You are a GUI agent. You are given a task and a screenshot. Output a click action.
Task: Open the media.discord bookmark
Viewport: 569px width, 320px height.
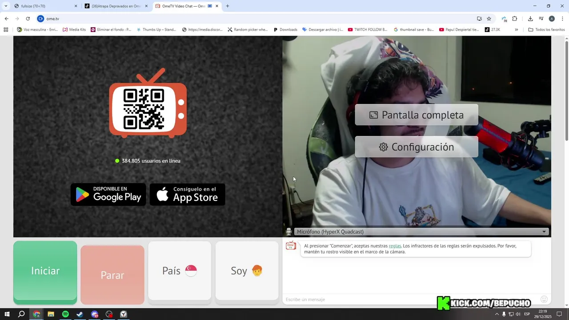point(202,30)
